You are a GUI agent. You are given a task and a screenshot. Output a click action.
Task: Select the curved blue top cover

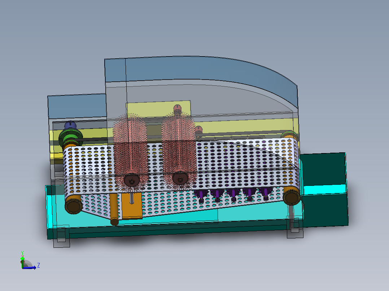201,74
